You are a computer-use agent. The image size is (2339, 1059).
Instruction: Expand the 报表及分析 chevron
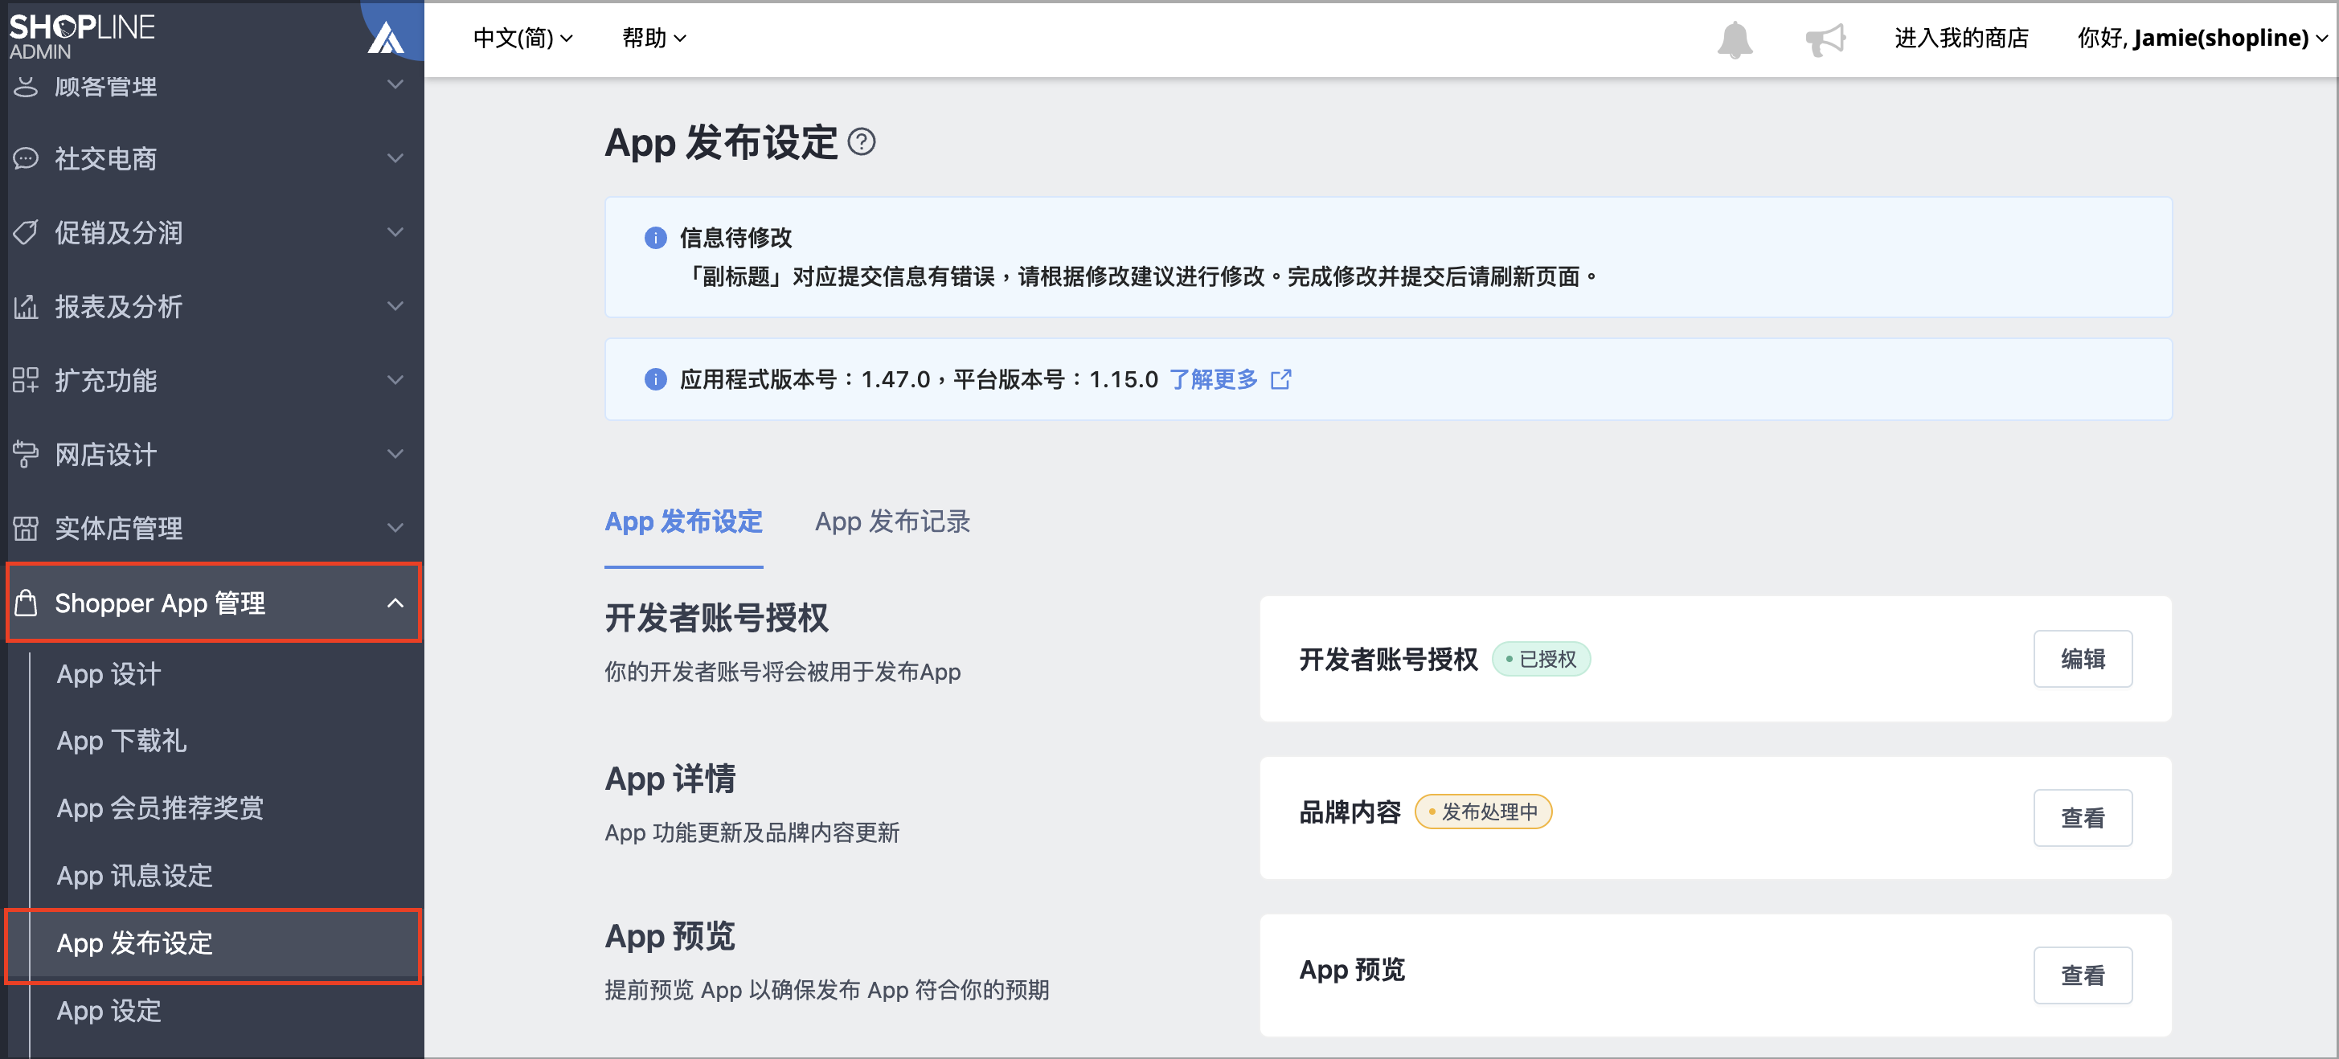[x=395, y=307]
